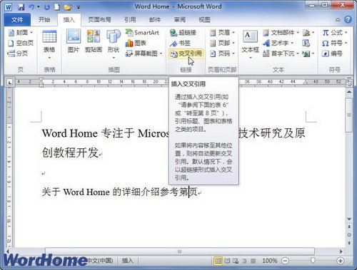Click the zoom in plus button
Viewport: 357px width, 270px height.
341,261
